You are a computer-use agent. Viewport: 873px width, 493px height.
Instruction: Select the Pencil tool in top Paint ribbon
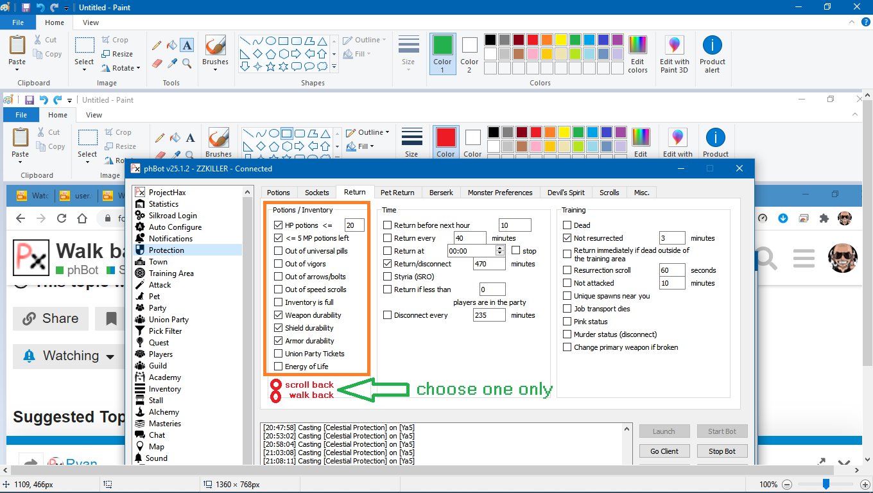point(157,46)
